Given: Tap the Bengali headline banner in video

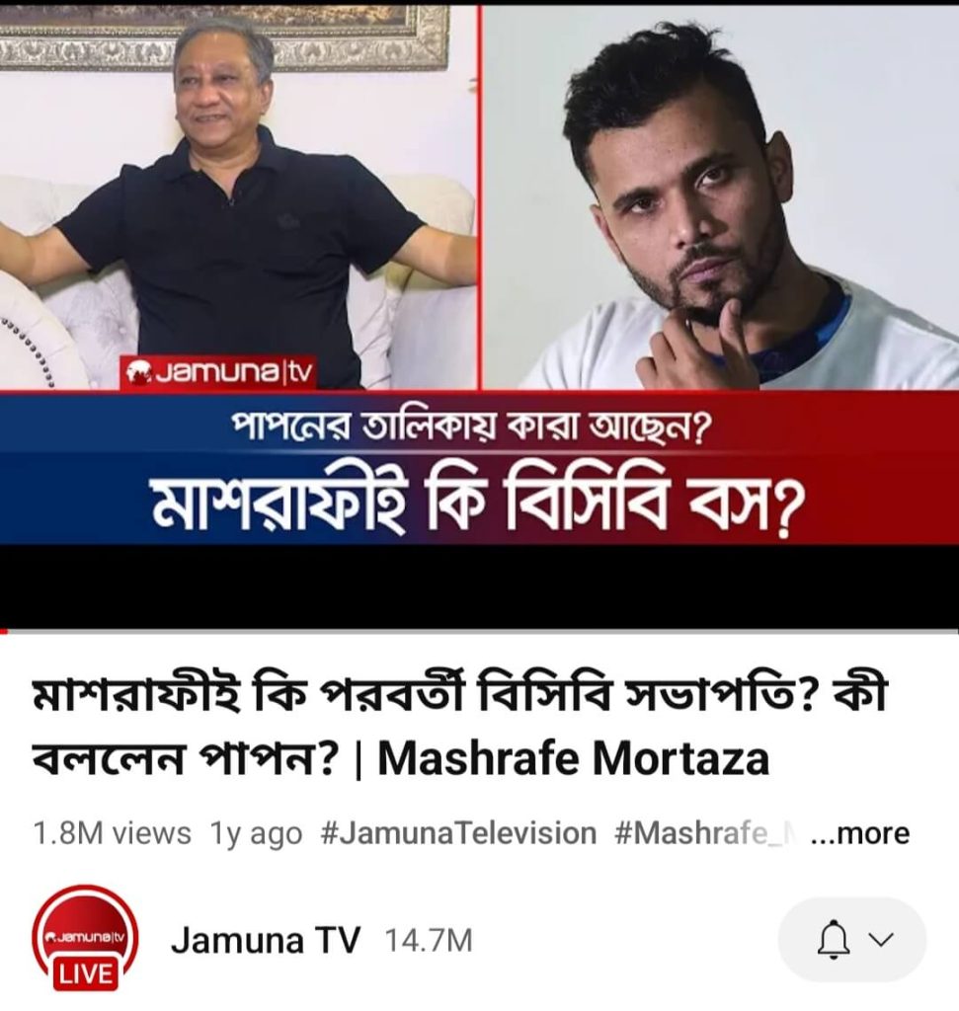Looking at the screenshot, I should tap(479, 504).
